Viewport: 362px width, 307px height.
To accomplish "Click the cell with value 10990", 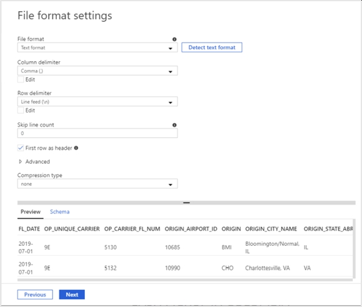I will click(x=172, y=268).
